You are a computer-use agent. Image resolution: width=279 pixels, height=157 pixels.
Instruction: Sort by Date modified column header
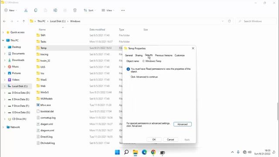point(97,30)
